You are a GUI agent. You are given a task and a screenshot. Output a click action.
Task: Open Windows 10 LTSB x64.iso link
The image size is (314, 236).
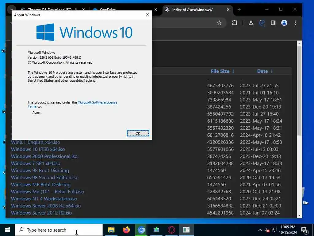click(38, 149)
